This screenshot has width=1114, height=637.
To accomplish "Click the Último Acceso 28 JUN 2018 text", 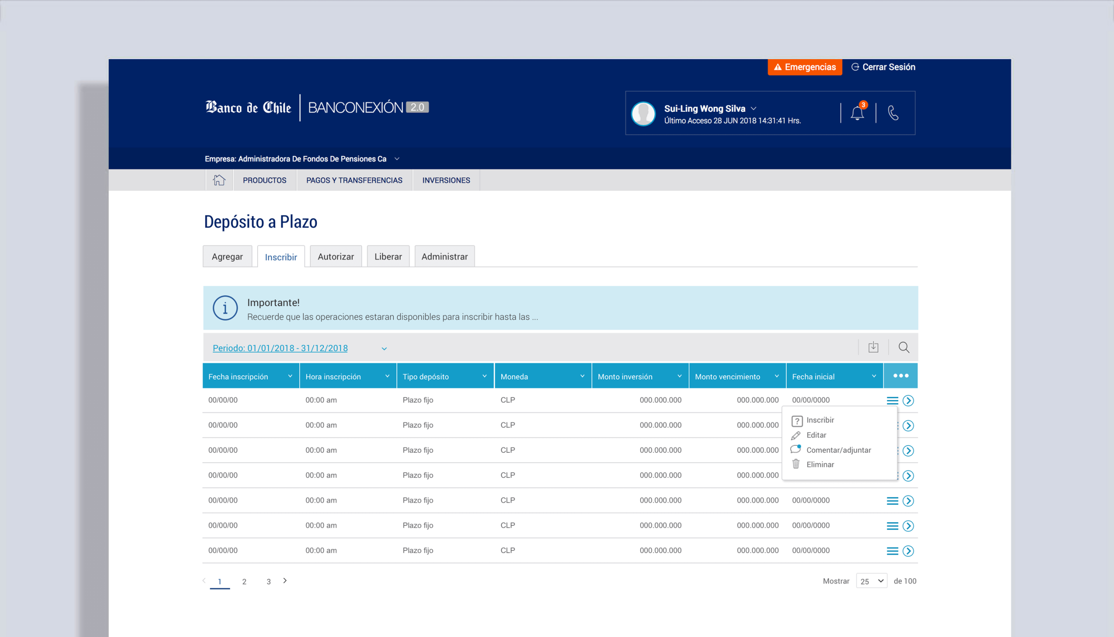I will coord(732,121).
